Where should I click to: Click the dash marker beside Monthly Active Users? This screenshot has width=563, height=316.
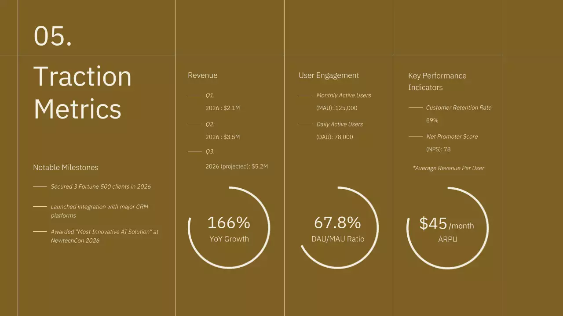pyautogui.click(x=305, y=94)
